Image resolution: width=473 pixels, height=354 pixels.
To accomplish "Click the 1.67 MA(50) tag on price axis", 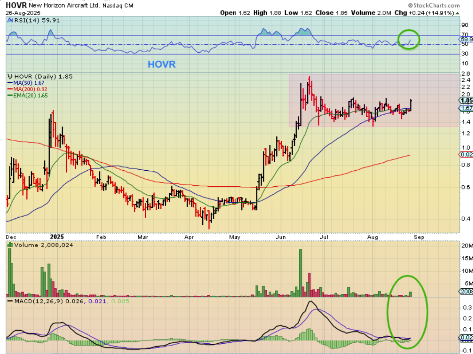I will (467, 108).
